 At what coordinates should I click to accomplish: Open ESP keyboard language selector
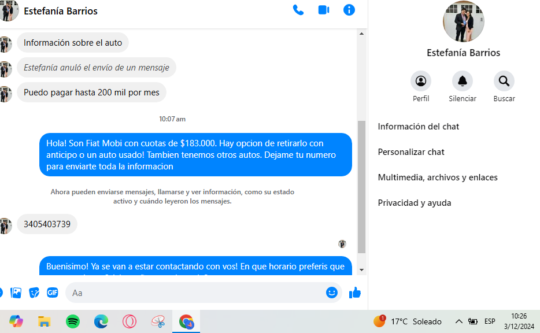coord(489,321)
